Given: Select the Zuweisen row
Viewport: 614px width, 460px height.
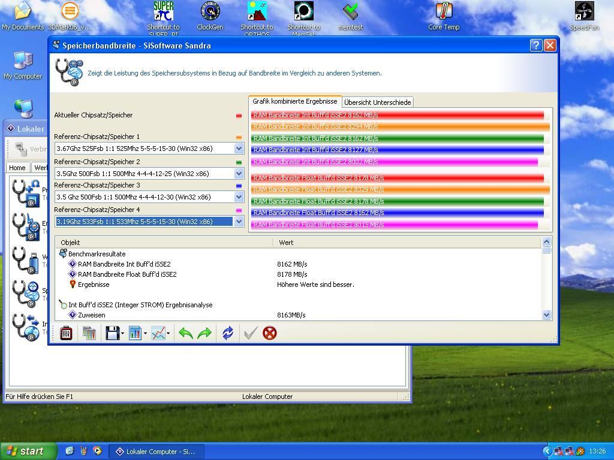Looking at the screenshot, I should pyautogui.click(x=86, y=315).
